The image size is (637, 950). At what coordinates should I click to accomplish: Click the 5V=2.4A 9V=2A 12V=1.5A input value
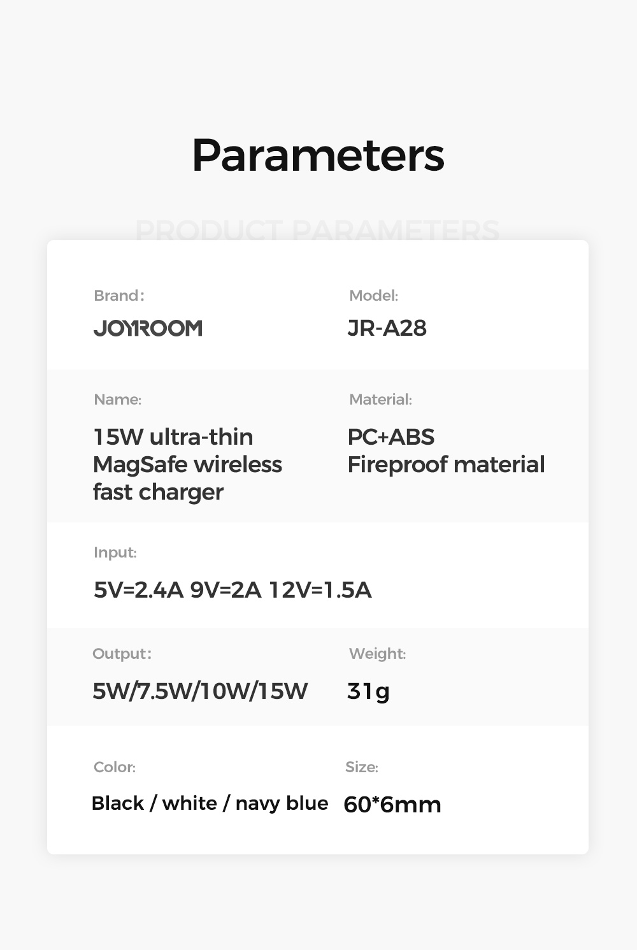click(x=233, y=590)
